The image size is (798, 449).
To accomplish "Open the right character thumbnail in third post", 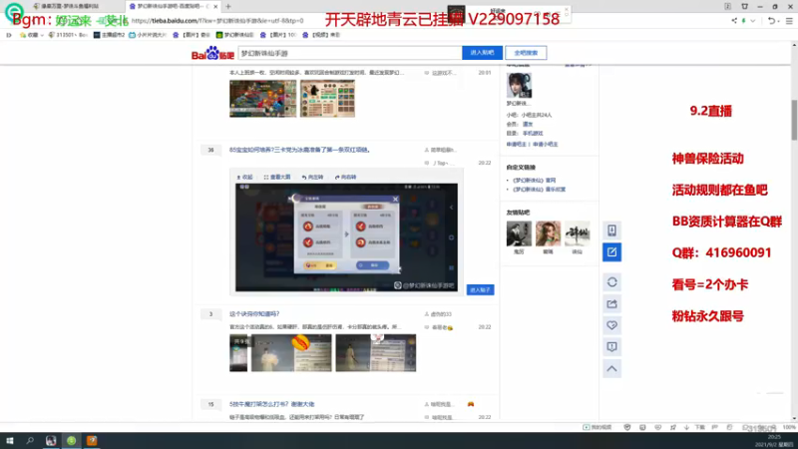I will [376, 353].
